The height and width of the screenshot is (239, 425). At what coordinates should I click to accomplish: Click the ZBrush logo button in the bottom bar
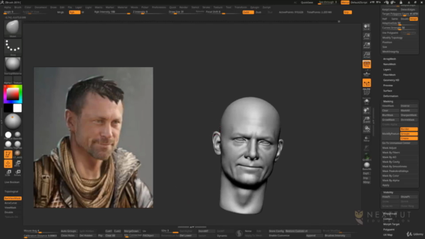(x=239, y=233)
